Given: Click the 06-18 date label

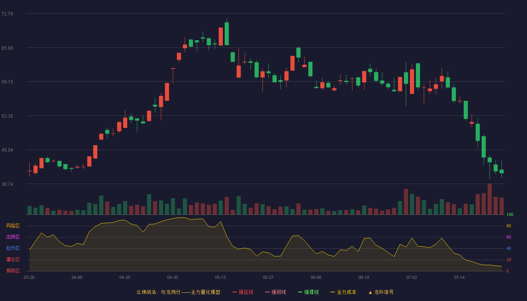Looking at the screenshot, I should [x=364, y=277].
